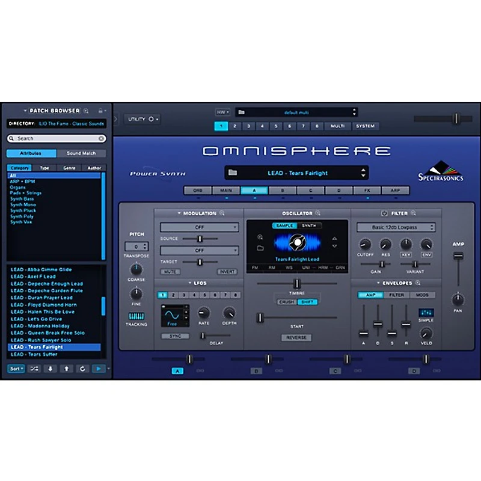481x481 pixels.
Task: Open the Utility gear menu
Action: pos(152,119)
